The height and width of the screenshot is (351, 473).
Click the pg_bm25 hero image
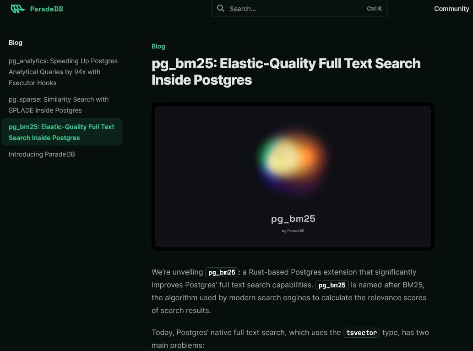pyautogui.click(x=293, y=177)
